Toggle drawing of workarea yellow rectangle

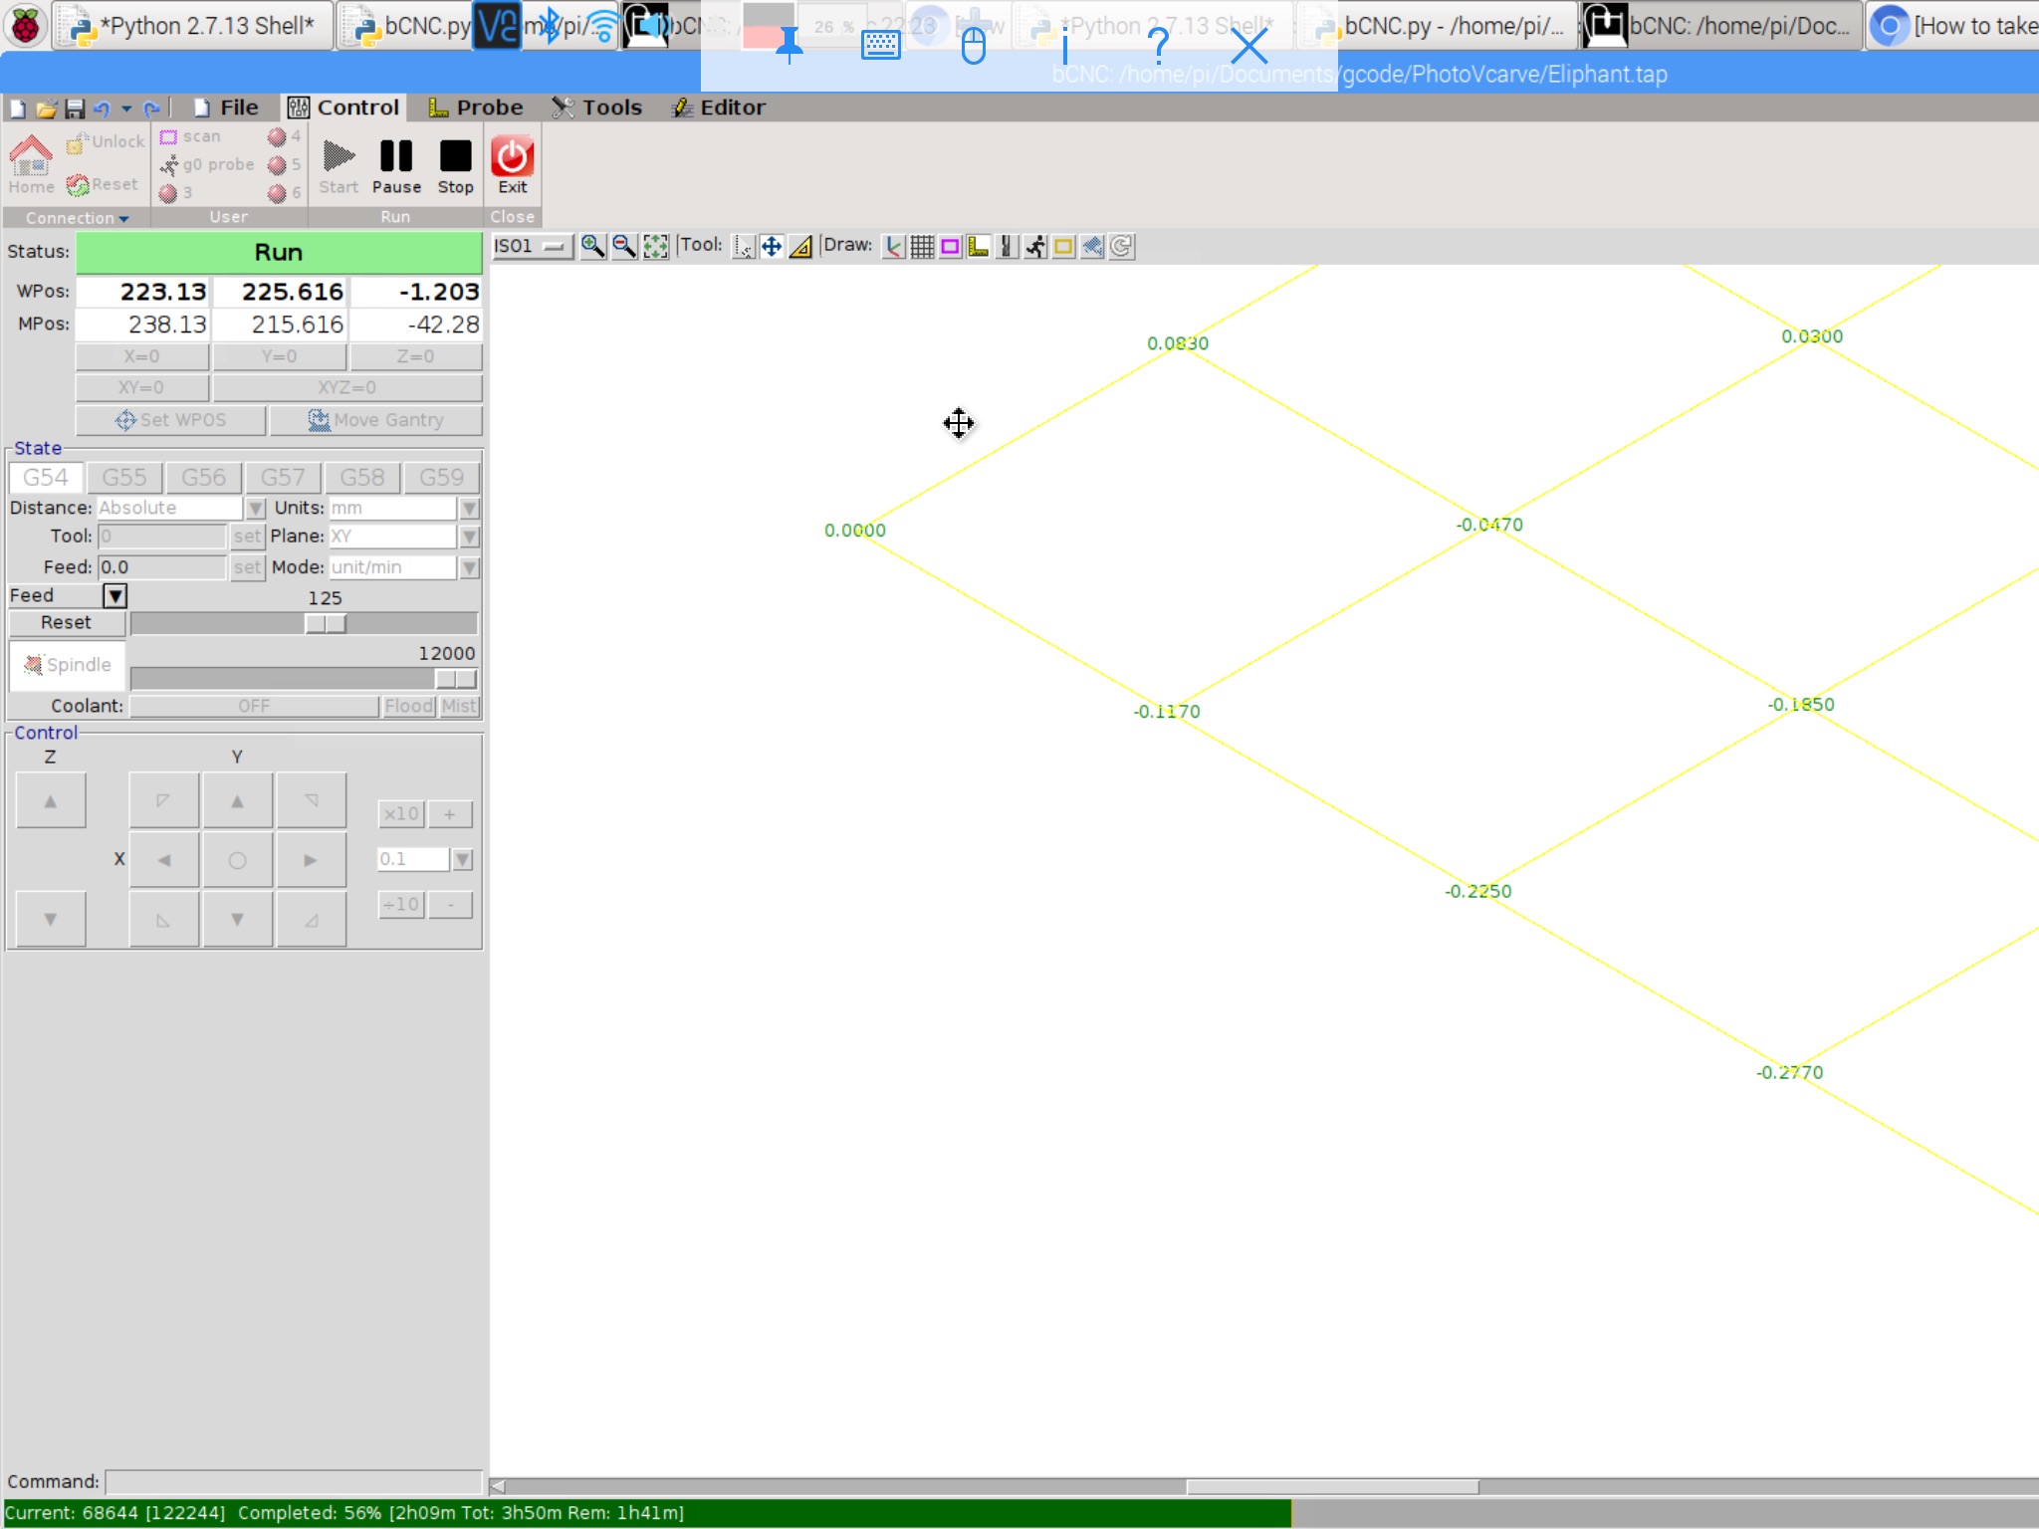click(1063, 247)
